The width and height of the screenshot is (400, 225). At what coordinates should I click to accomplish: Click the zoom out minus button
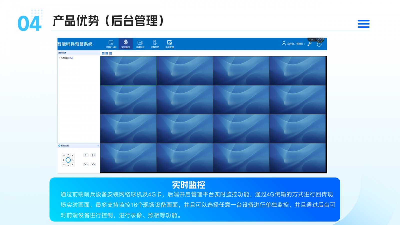tap(86, 164)
